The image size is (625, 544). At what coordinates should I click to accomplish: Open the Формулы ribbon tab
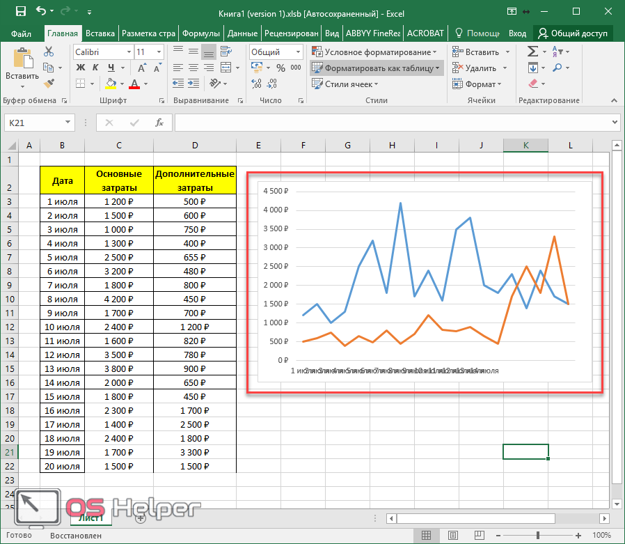point(201,33)
